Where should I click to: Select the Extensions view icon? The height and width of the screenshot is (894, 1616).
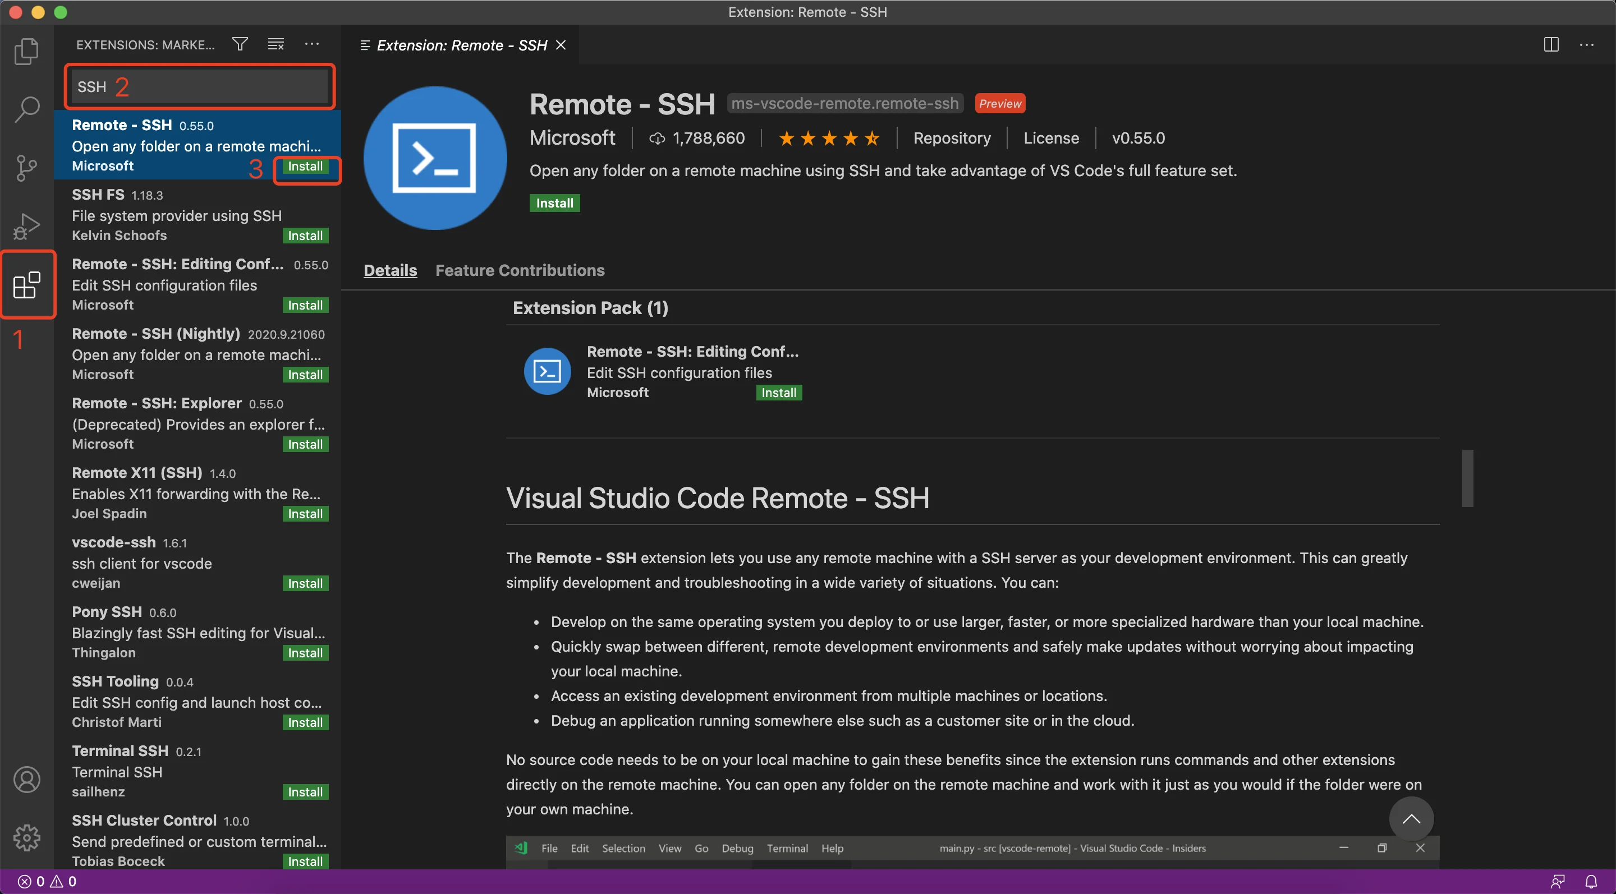[x=27, y=284]
